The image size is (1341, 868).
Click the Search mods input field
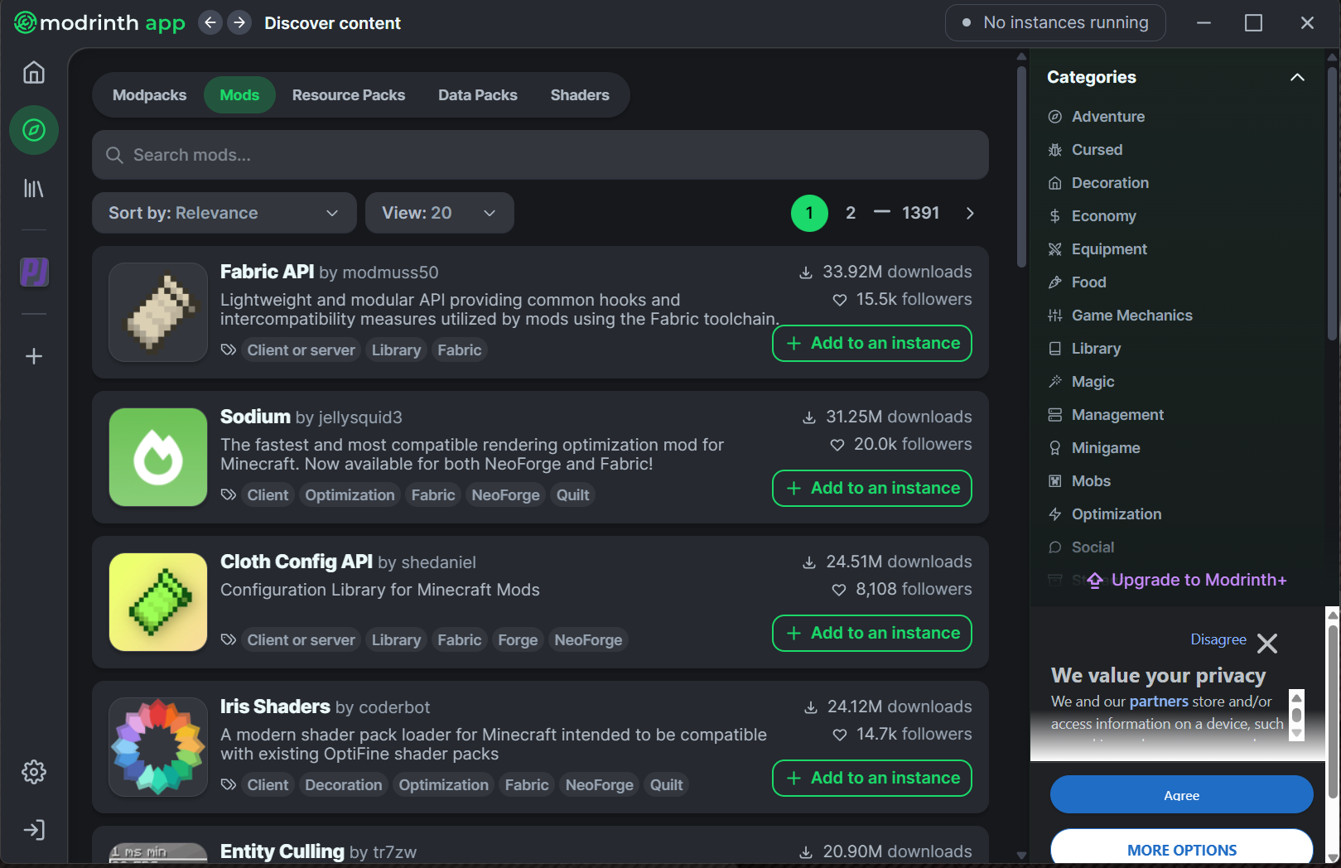pyautogui.click(x=540, y=155)
